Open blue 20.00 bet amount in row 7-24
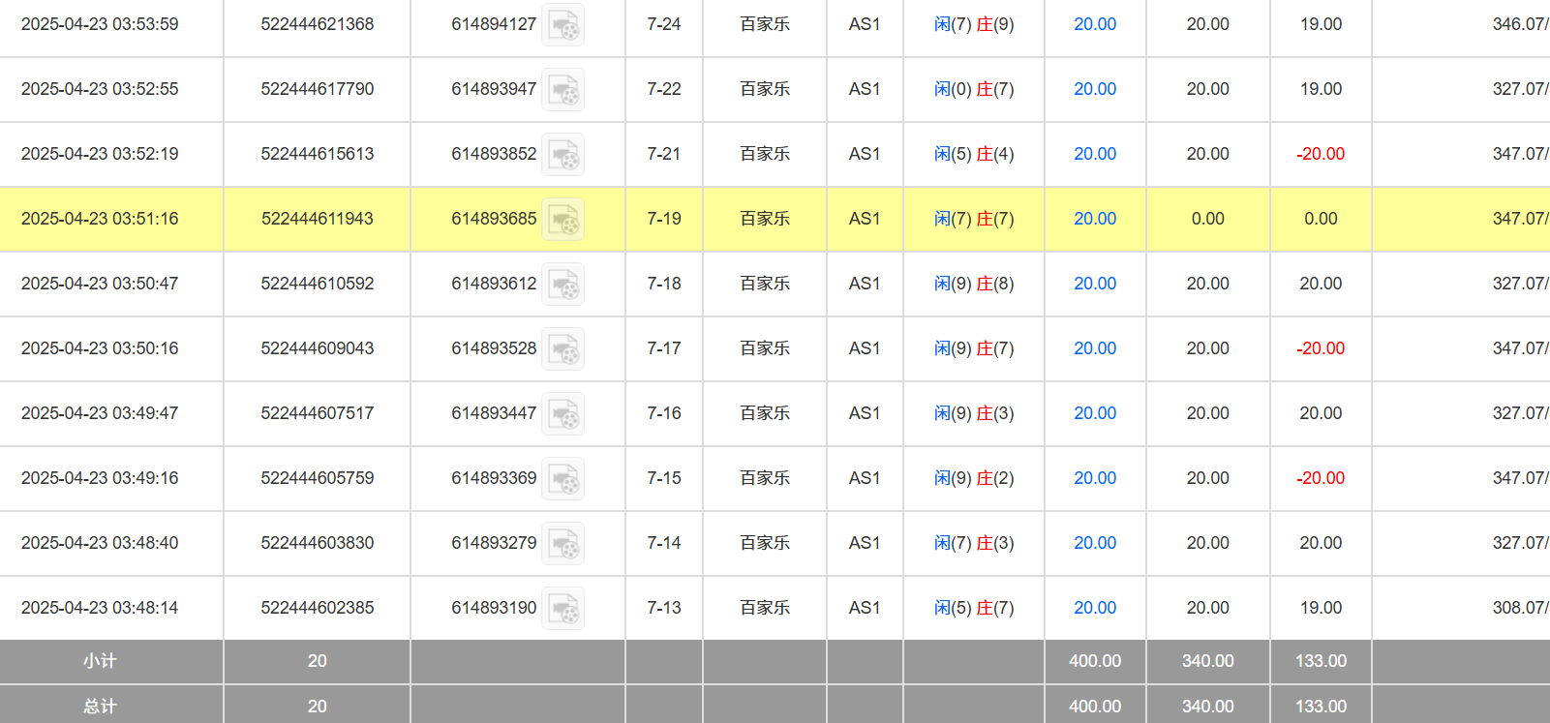Image resolution: width=1550 pixels, height=723 pixels. (x=1095, y=24)
